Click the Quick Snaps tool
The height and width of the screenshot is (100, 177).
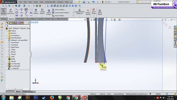(x=94, y=11)
